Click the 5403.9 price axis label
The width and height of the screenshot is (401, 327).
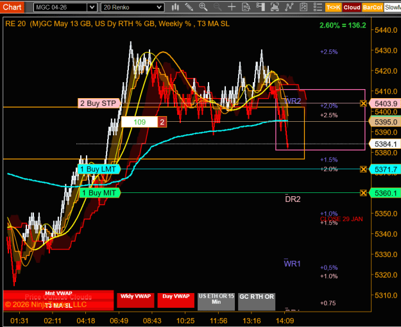tap(384, 103)
